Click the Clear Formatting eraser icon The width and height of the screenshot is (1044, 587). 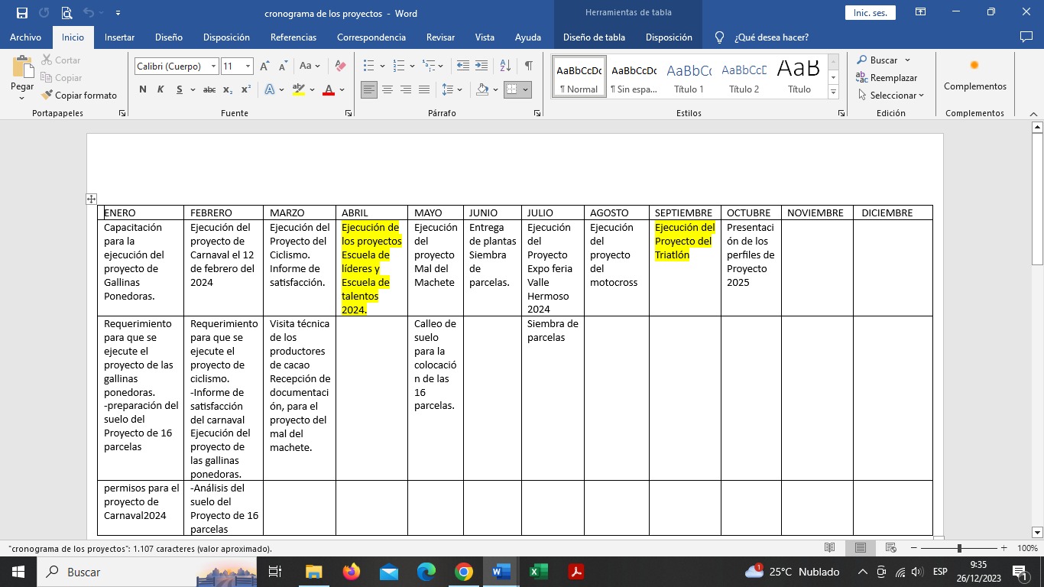[341, 66]
